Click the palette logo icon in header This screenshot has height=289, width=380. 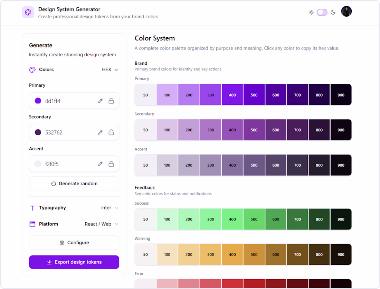tap(28, 12)
